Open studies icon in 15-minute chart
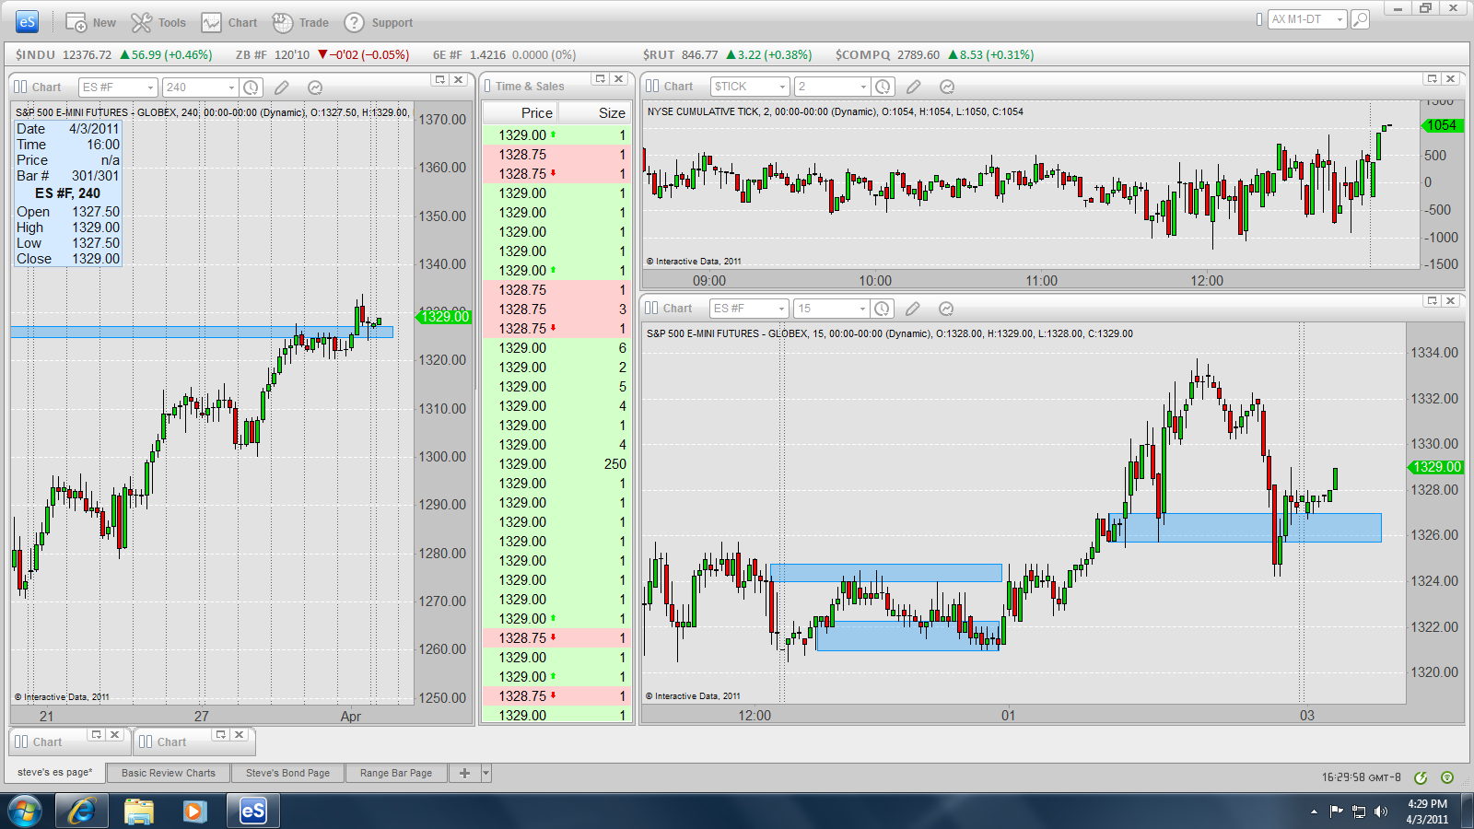This screenshot has width=1474, height=829. click(946, 309)
